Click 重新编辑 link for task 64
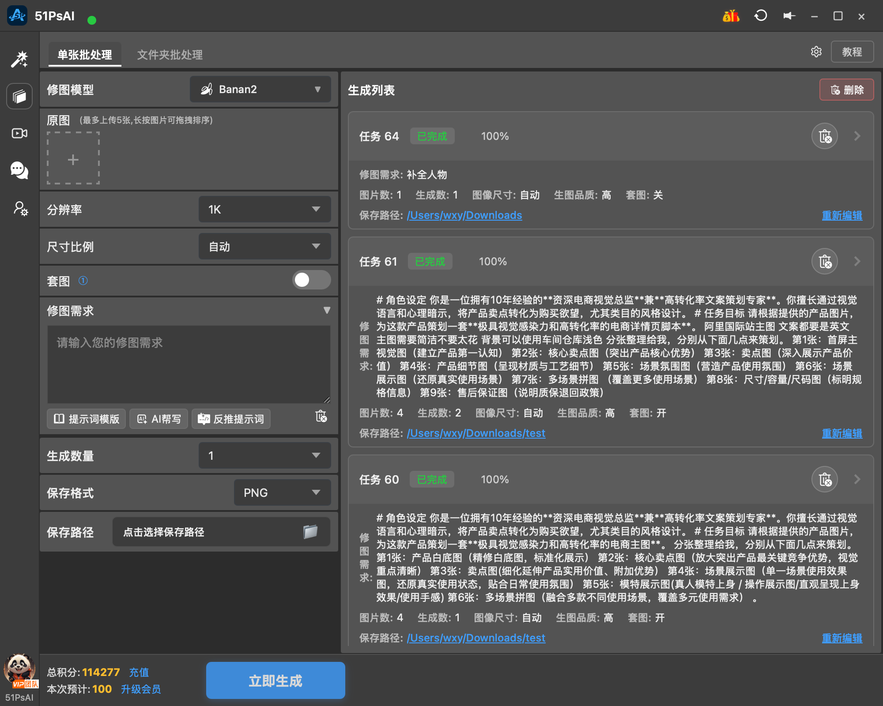 842,215
